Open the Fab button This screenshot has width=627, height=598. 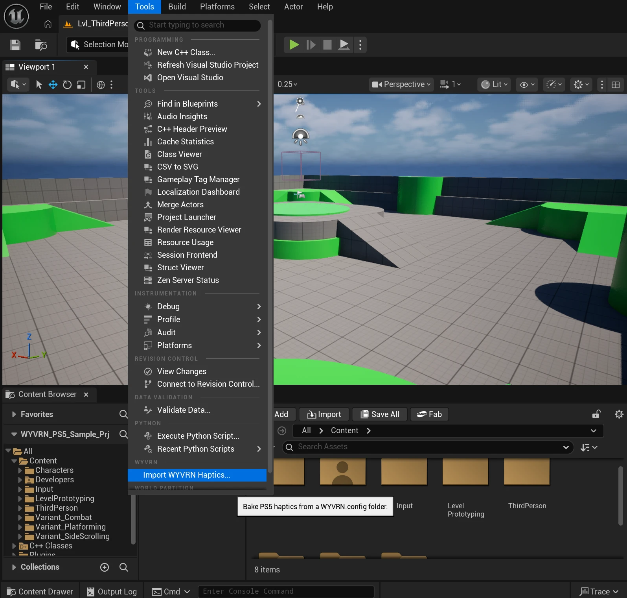coord(429,414)
